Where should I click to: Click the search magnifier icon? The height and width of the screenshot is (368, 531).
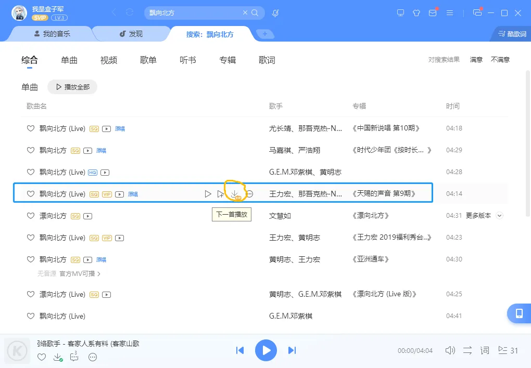tap(255, 12)
